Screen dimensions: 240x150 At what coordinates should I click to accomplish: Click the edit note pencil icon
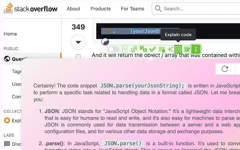(187, 49)
